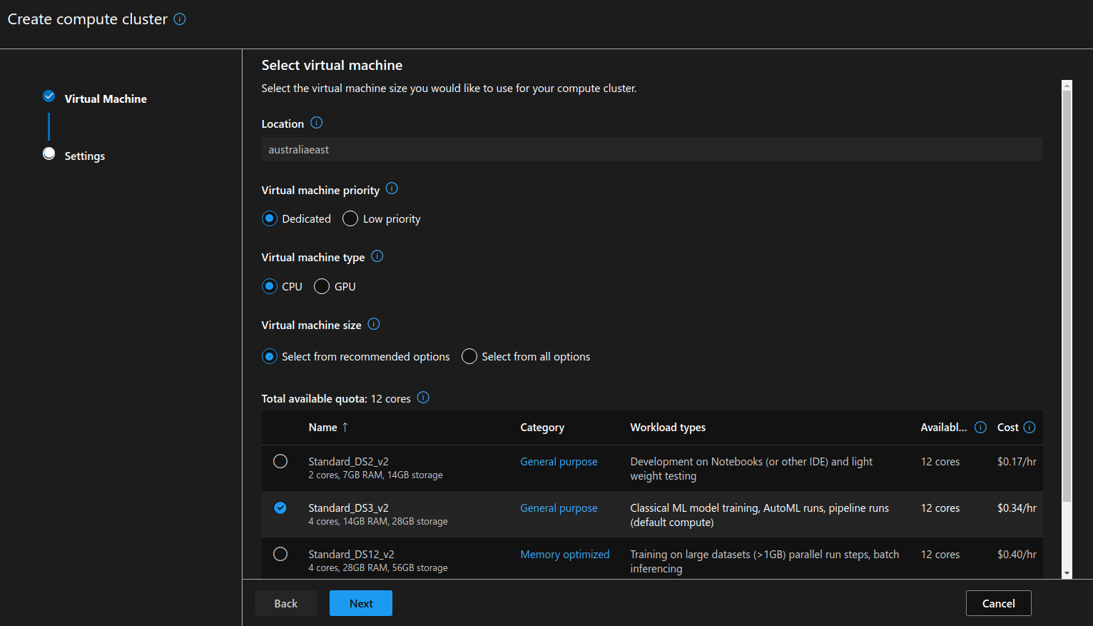Screen dimensions: 1093x626
Task: Switch virtual machine type to GPU
Action: coord(322,286)
